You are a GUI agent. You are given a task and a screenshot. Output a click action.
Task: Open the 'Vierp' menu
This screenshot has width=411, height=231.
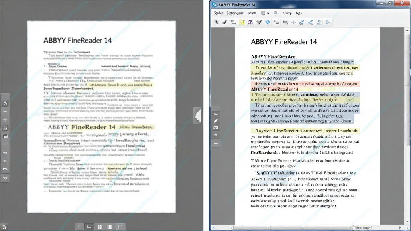point(287,13)
